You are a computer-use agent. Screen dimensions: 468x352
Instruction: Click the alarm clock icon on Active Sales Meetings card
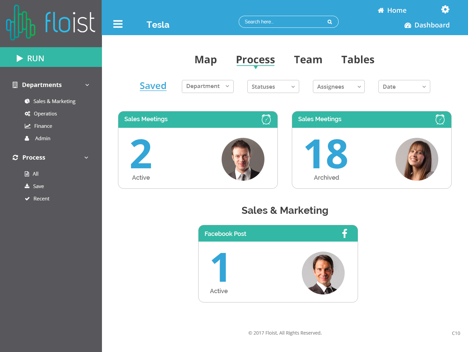[x=266, y=119]
